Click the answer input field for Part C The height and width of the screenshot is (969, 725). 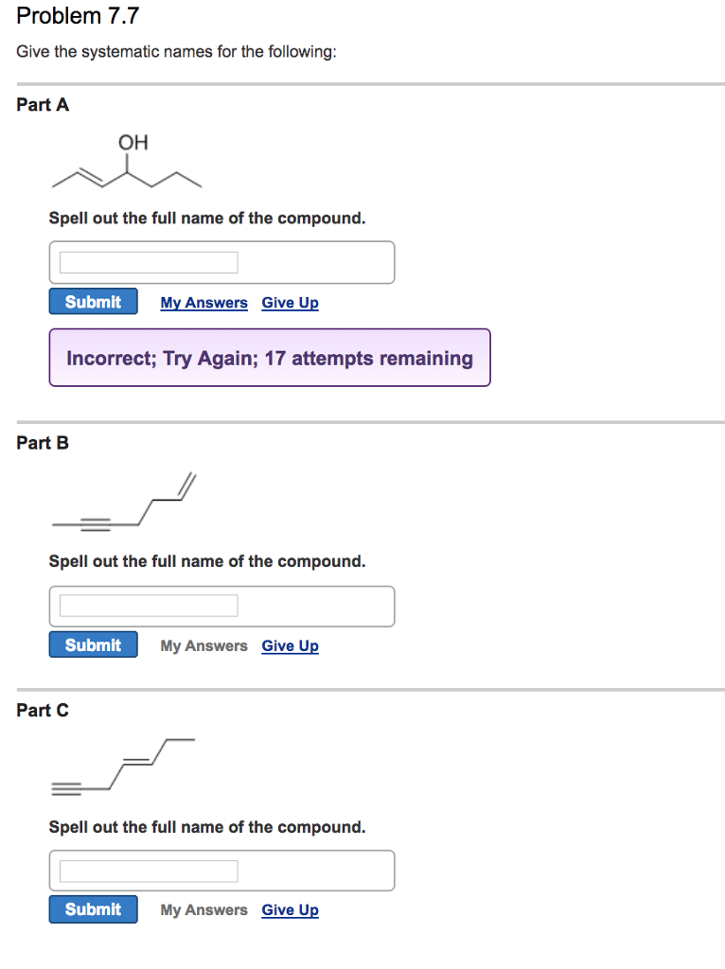pyautogui.click(x=147, y=870)
